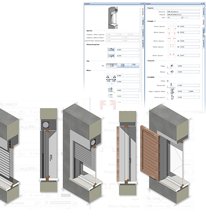This screenshot has width=206, height=219.
Task: Uncheck the first Mostra/Spessore checkbox
Action: click(x=178, y=26)
